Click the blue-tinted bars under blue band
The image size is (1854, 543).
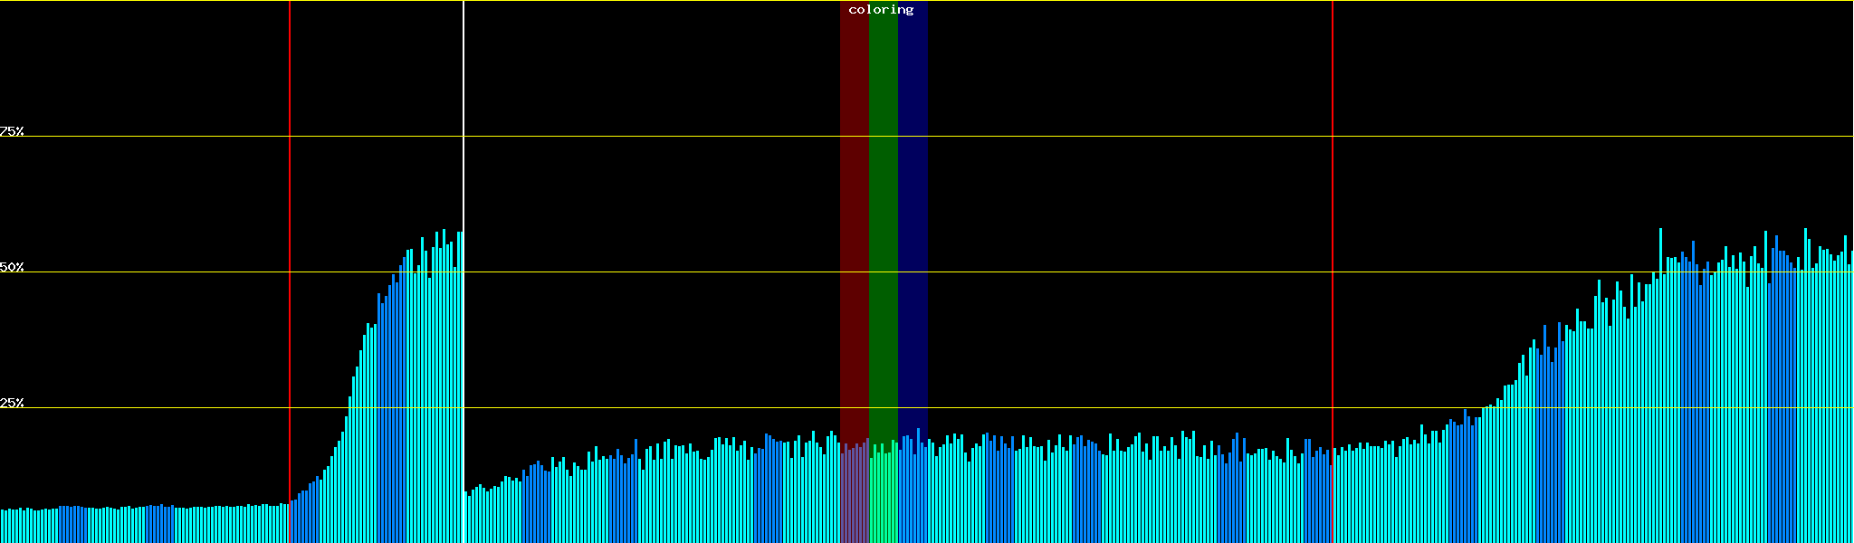[913, 498]
